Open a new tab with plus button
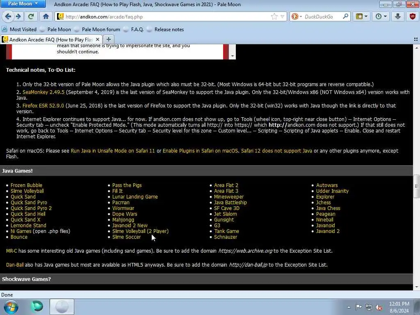The width and height of the screenshot is (420, 315). 108,40
